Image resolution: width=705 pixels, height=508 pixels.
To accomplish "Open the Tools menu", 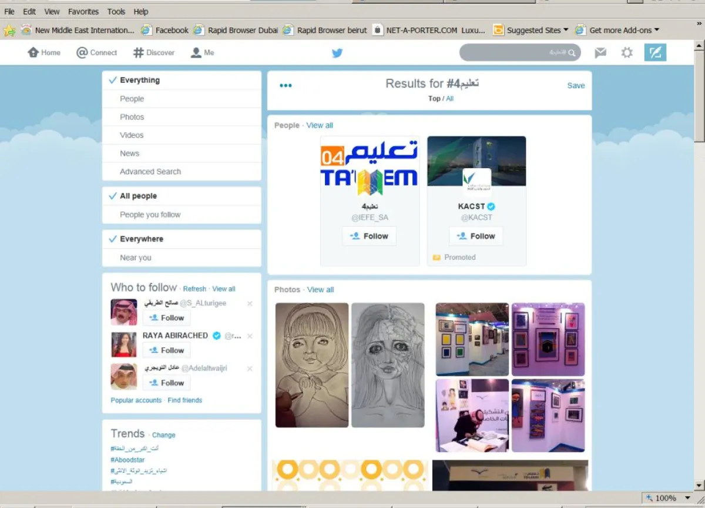I will point(116,11).
